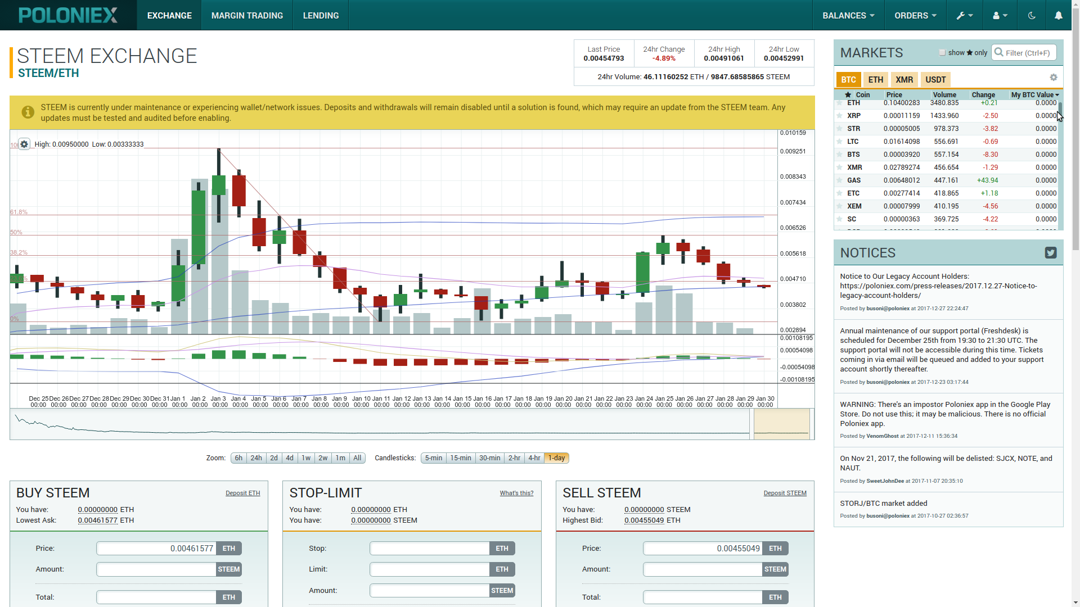Star the XMR market row
Screen dimensions: 1080x607
pyautogui.click(x=839, y=167)
